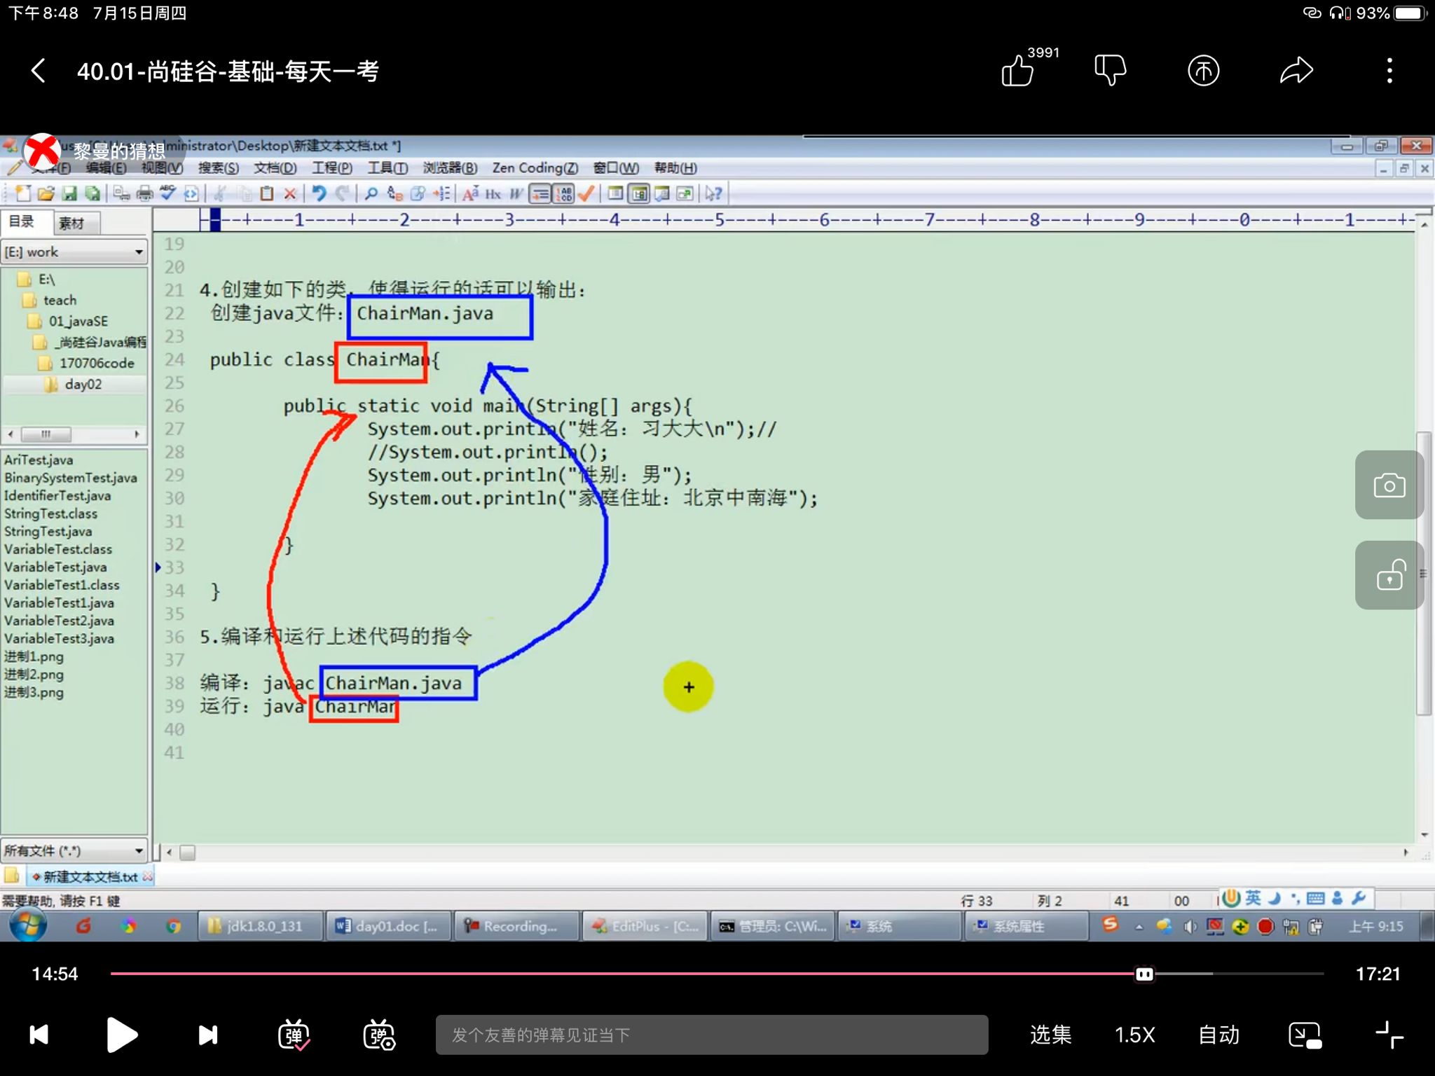This screenshot has width=1435, height=1076.
Task: Expand the [E:] work drive dropdown
Action: pos(74,252)
